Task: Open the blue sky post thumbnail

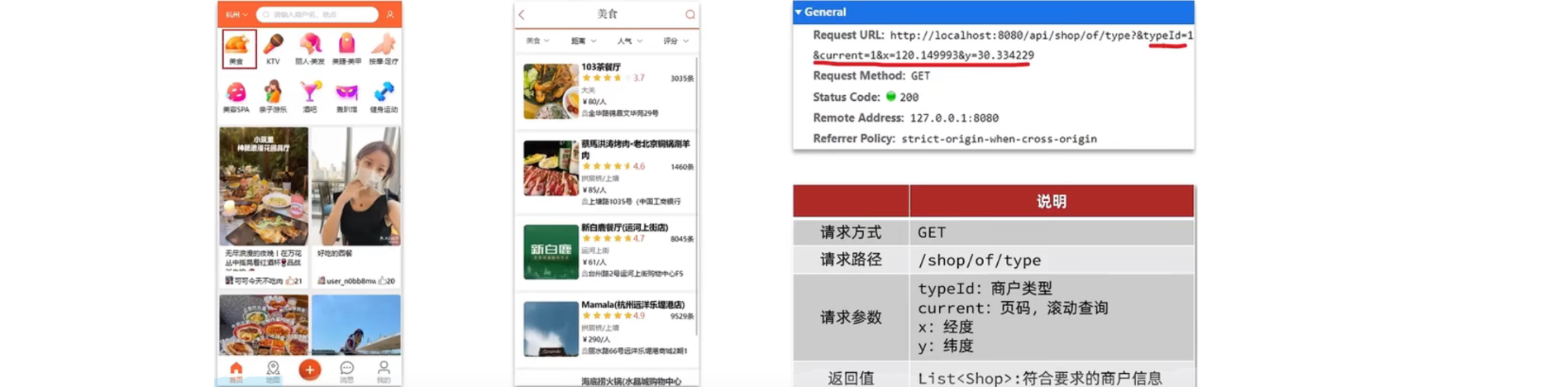Action: pyautogui.click(x=356, y=325)
